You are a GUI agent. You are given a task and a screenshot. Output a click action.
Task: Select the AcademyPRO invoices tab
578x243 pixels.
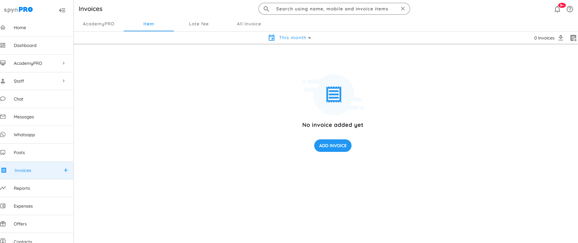[98, 24]
